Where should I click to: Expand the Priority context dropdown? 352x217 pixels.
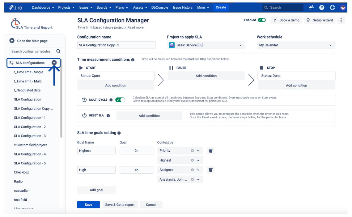(x=198, y=151)
